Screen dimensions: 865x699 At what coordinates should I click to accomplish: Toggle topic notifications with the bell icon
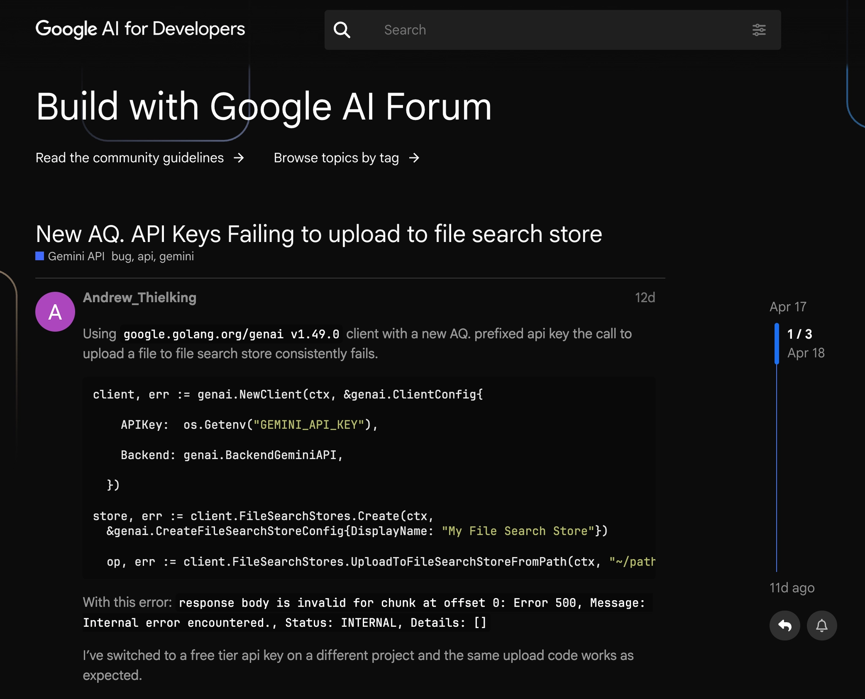click(x=821, y=626)
